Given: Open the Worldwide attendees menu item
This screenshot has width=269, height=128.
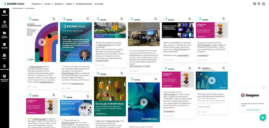Looking at the screenshot, I should point(84,4).
